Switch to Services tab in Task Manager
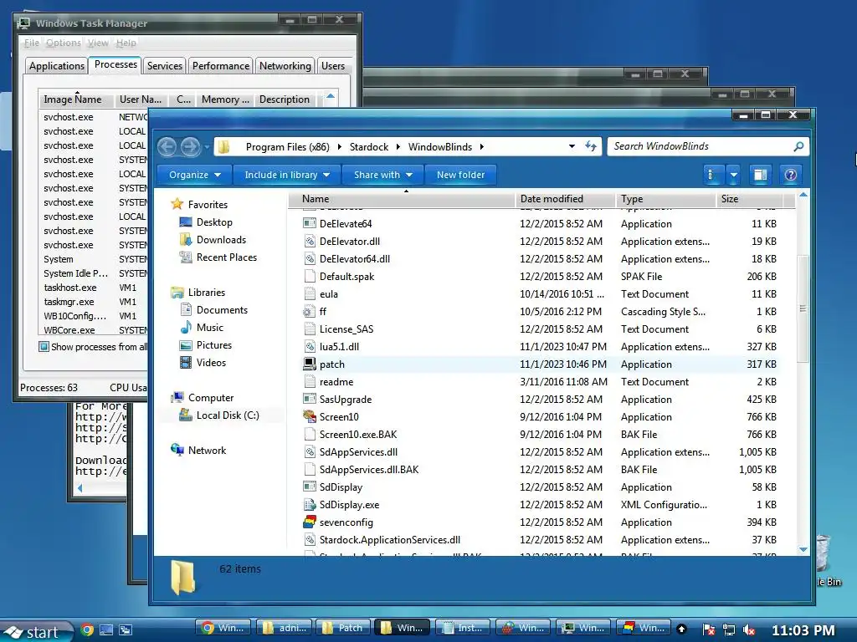Screen dimensions: 857x642 click(x=165, y=66)
